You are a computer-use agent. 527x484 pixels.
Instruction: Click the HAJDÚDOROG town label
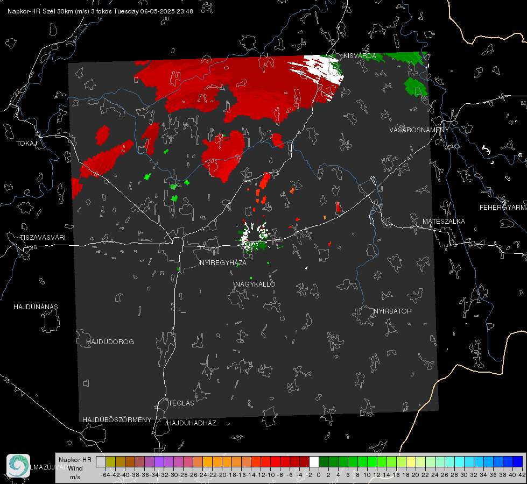point(110,342)
